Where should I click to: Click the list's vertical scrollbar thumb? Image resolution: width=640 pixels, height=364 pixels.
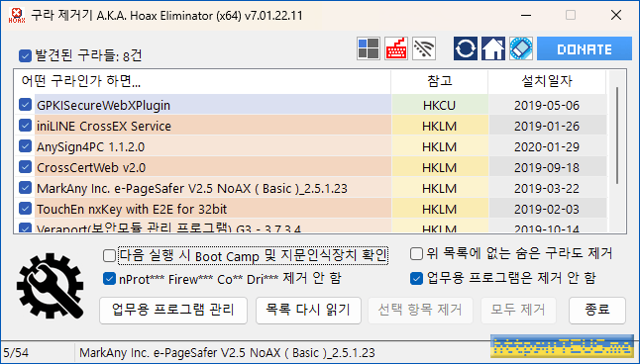pos(617,136)
